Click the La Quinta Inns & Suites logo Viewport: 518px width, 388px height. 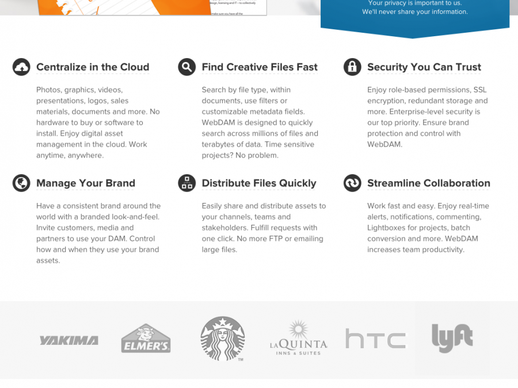[298, 339]
